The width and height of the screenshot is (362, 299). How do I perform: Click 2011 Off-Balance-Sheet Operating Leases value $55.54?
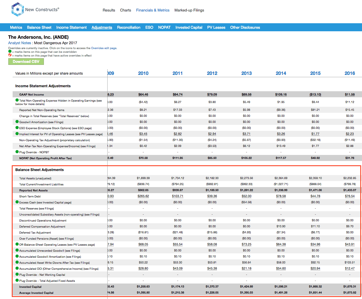click(x=178, y=244)
